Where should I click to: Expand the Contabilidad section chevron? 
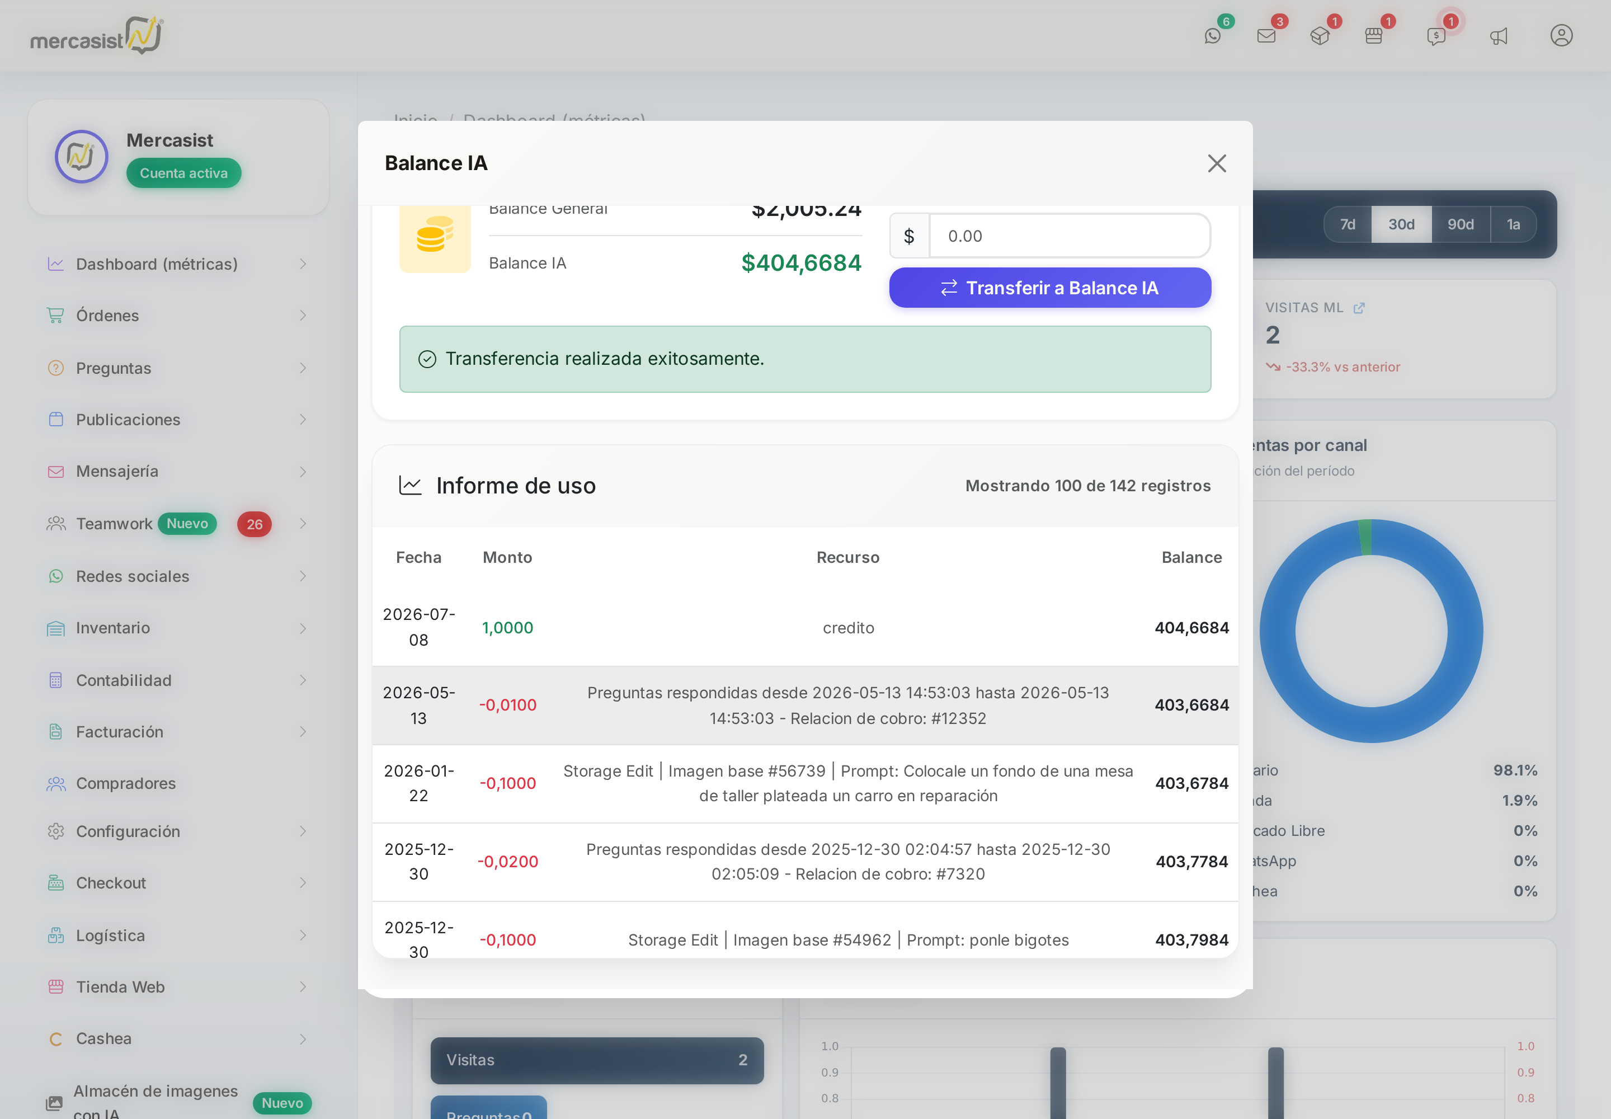pos(303,680)
